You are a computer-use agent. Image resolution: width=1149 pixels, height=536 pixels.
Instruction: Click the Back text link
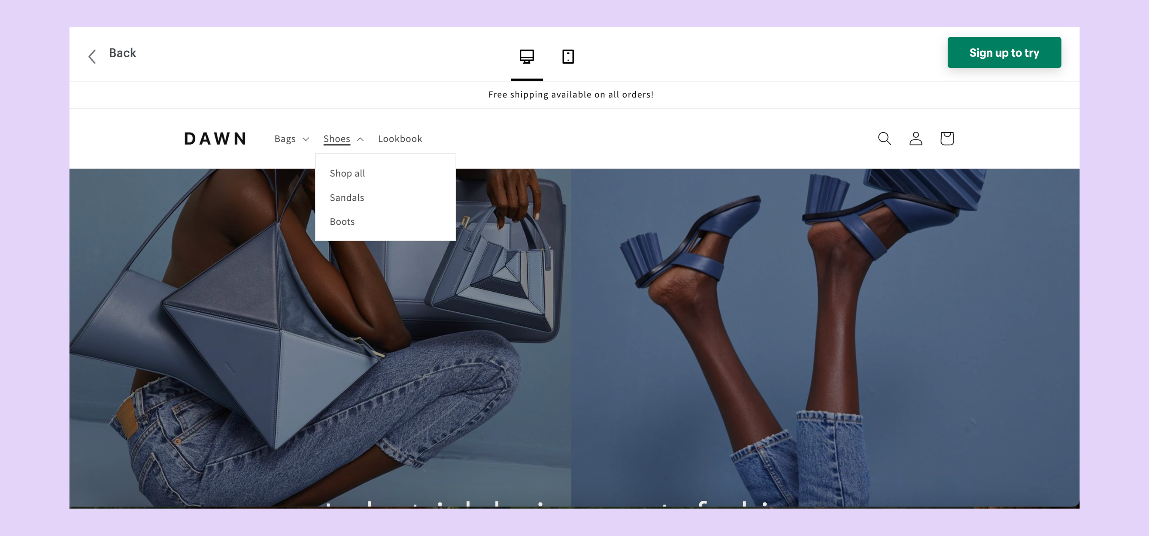click(x=122, y=53)
